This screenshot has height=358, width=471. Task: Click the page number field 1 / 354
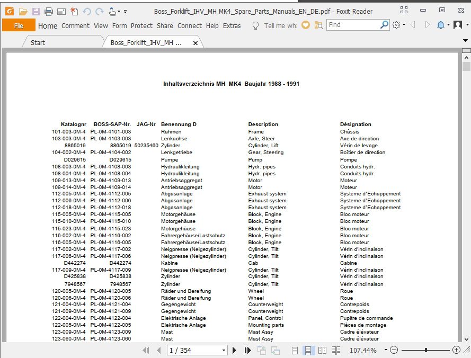click(194, 350)
